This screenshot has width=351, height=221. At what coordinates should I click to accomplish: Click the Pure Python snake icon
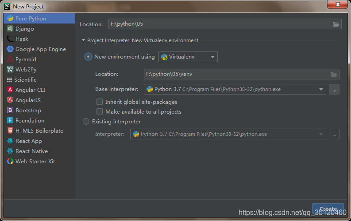10,18
